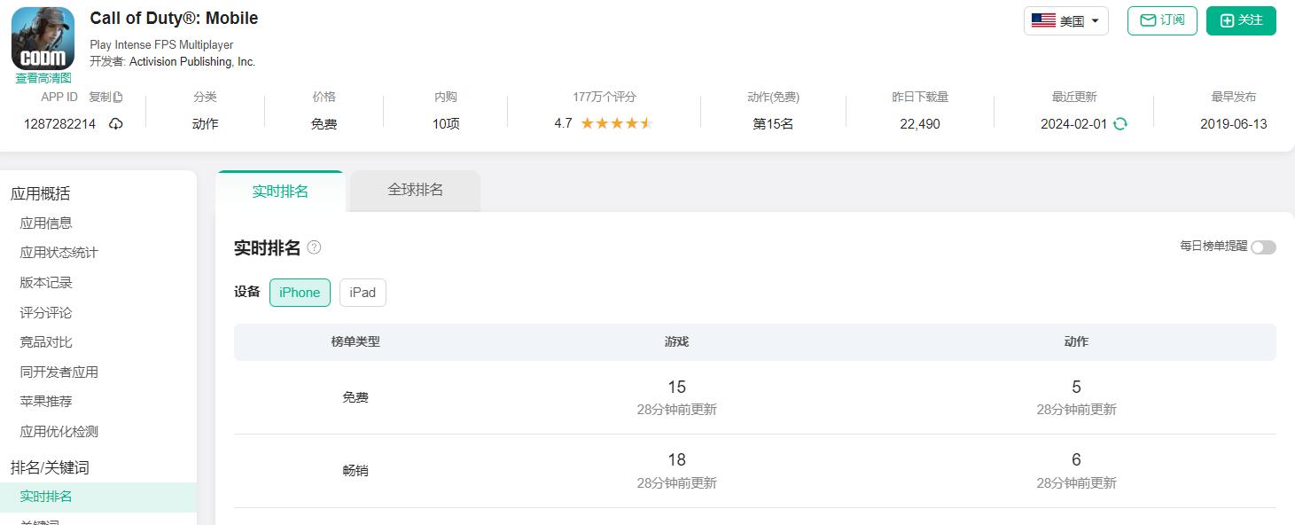Screen dimensions: 1295x525
Task: Click the star rating icons
Action: 616,124
